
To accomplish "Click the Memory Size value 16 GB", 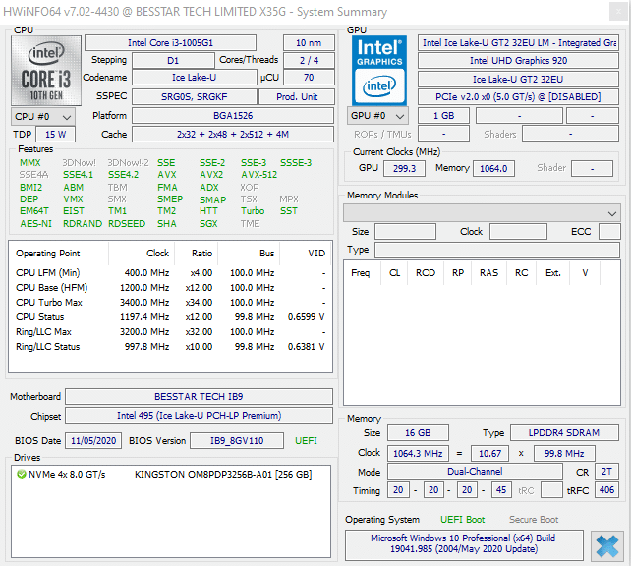I will coord(418,433).
